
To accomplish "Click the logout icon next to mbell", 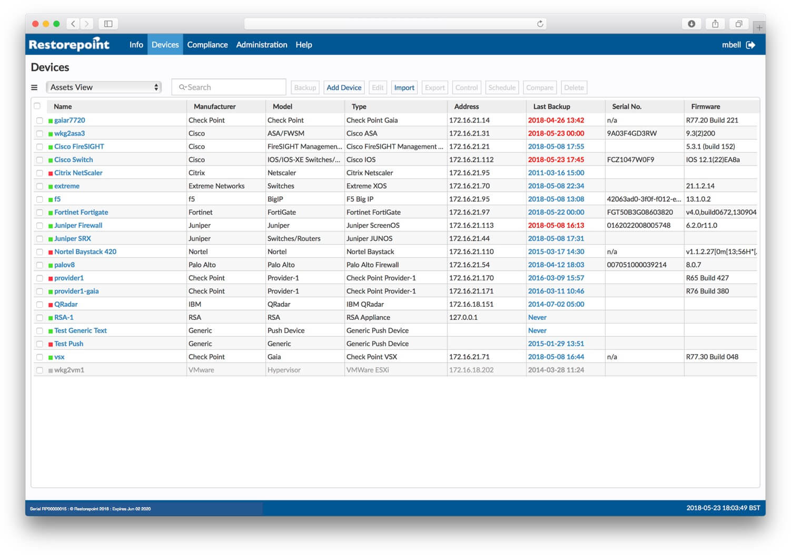I will 750,45.
